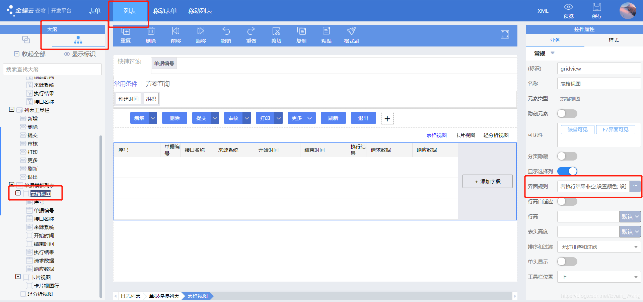
Task: Collapse the 列表工具栏 tree node
Action: pos(11,109)
